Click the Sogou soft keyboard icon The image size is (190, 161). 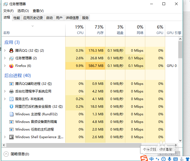click(176, 159)
